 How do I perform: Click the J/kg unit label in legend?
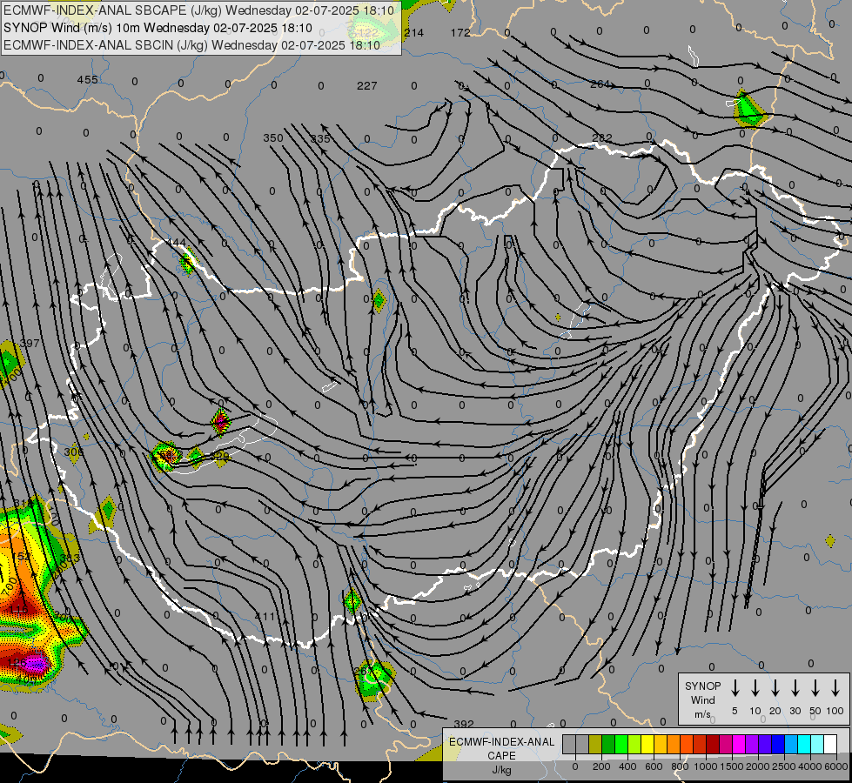click(501, 770)
